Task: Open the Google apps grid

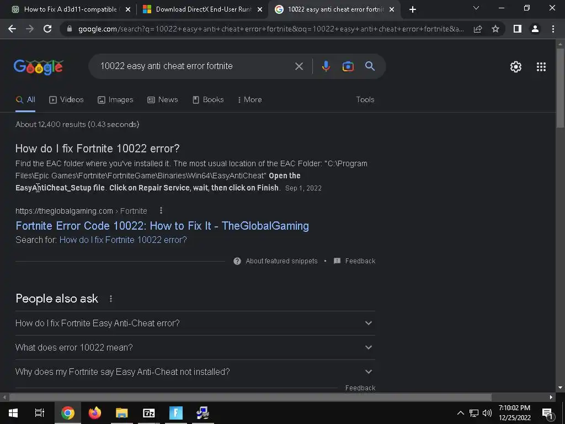Action: point(541,67)
